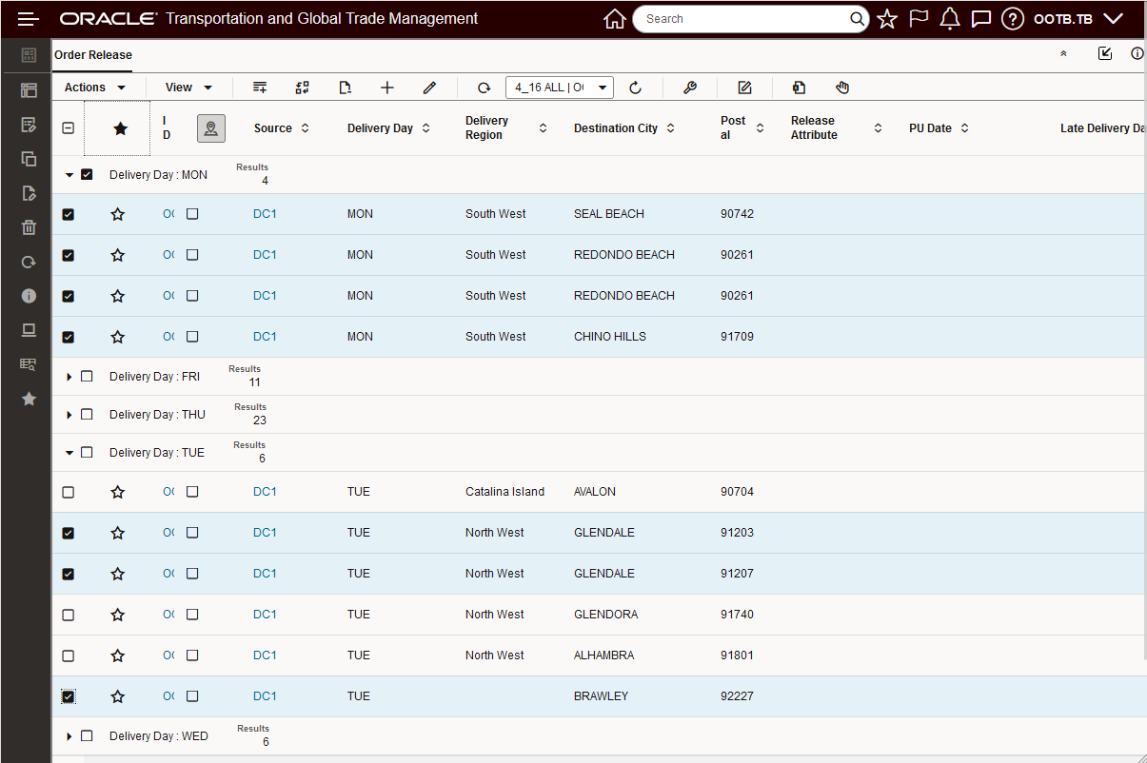The height and width of the screenshot is (763, 1147).
Task: Click the plus icon to create new
Action: coord(386,88)
